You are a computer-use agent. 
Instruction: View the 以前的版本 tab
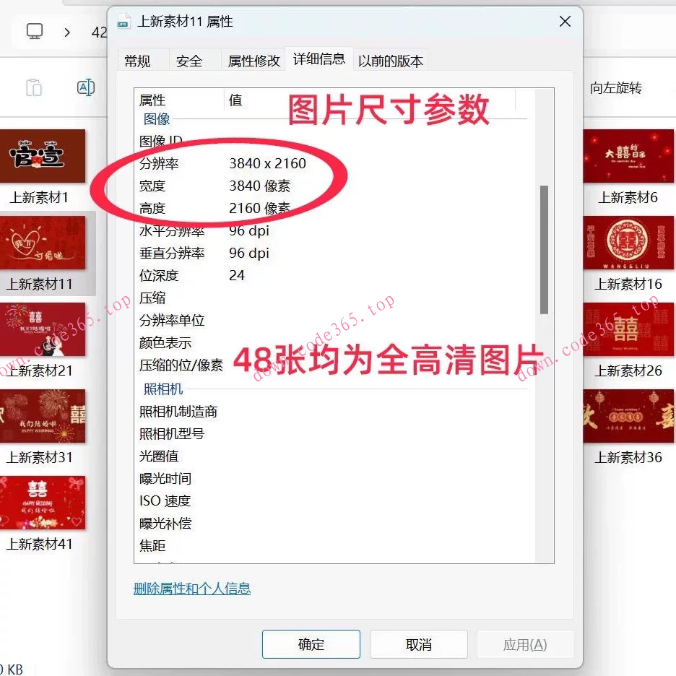(x=390, y=61)
